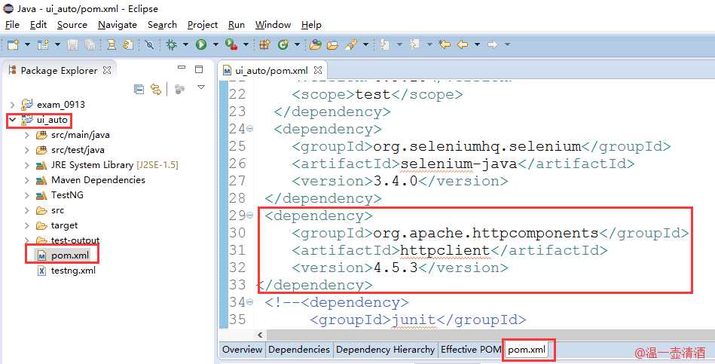Open the Debug configurations dropdown arrow

click(185, 44)
